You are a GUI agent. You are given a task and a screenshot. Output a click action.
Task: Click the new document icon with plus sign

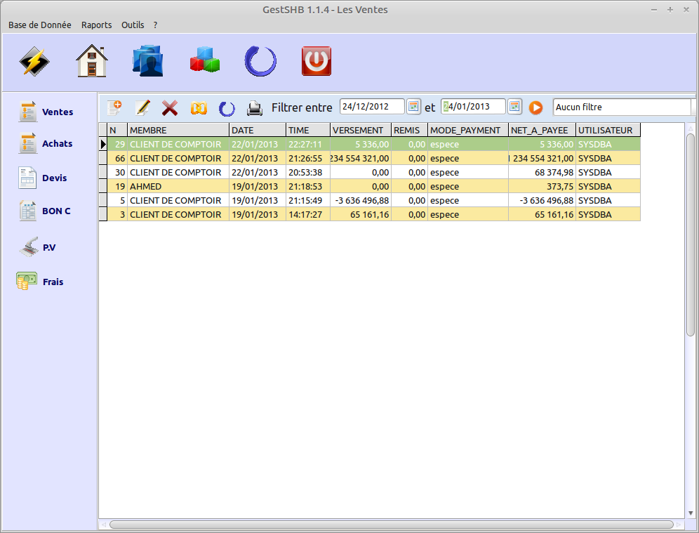pos(114,107)
